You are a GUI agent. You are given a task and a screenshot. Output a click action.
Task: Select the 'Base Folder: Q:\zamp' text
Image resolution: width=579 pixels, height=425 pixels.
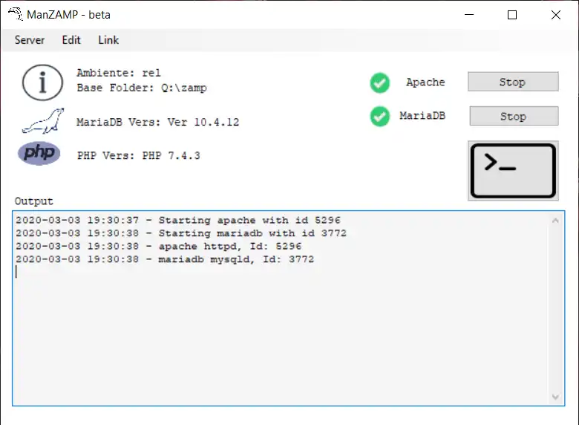[142, 88]
